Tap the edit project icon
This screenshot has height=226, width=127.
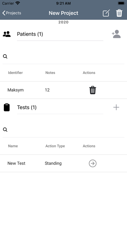pyautogui.click(x=106, y=13)
